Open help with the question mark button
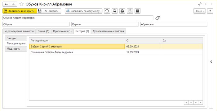The height and width of the screenshot is (111, 217). click(210, 11)
